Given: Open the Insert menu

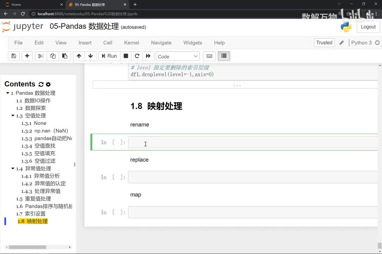Looking at the screenshot, I should coord(85,43).
